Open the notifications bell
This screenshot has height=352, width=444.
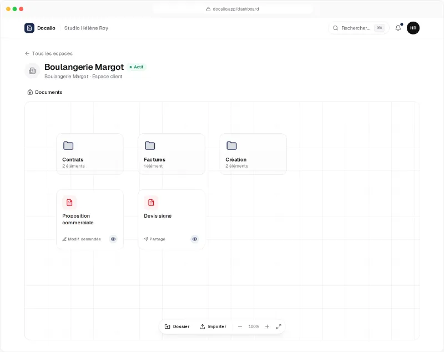tap(398, 28)
